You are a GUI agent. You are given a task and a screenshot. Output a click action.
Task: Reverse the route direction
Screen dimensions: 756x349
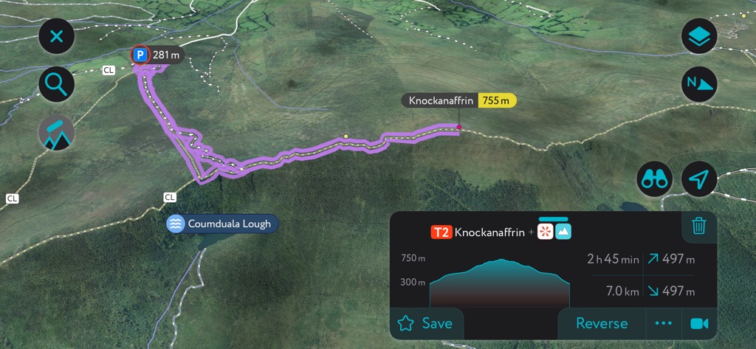[602, 323]
